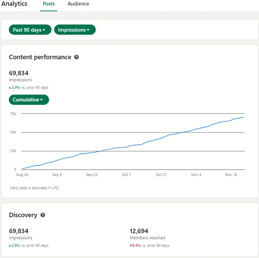Click the Daily data UTC note
This screenshot has height=258, width=259.
pyautogui.click(x=34, y=188)
